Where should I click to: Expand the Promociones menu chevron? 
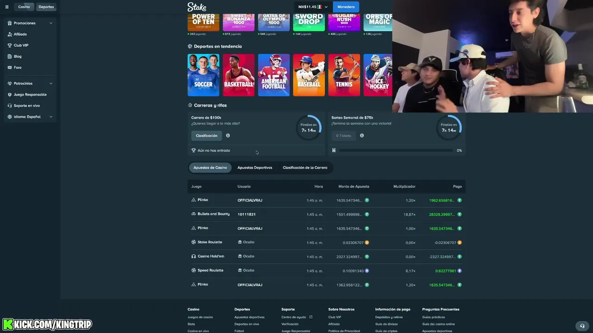pyautogui.click(x=51, y=23)
